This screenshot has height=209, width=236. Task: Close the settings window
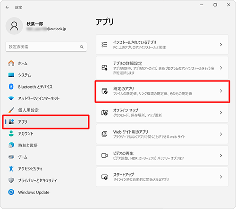point(228,5)
